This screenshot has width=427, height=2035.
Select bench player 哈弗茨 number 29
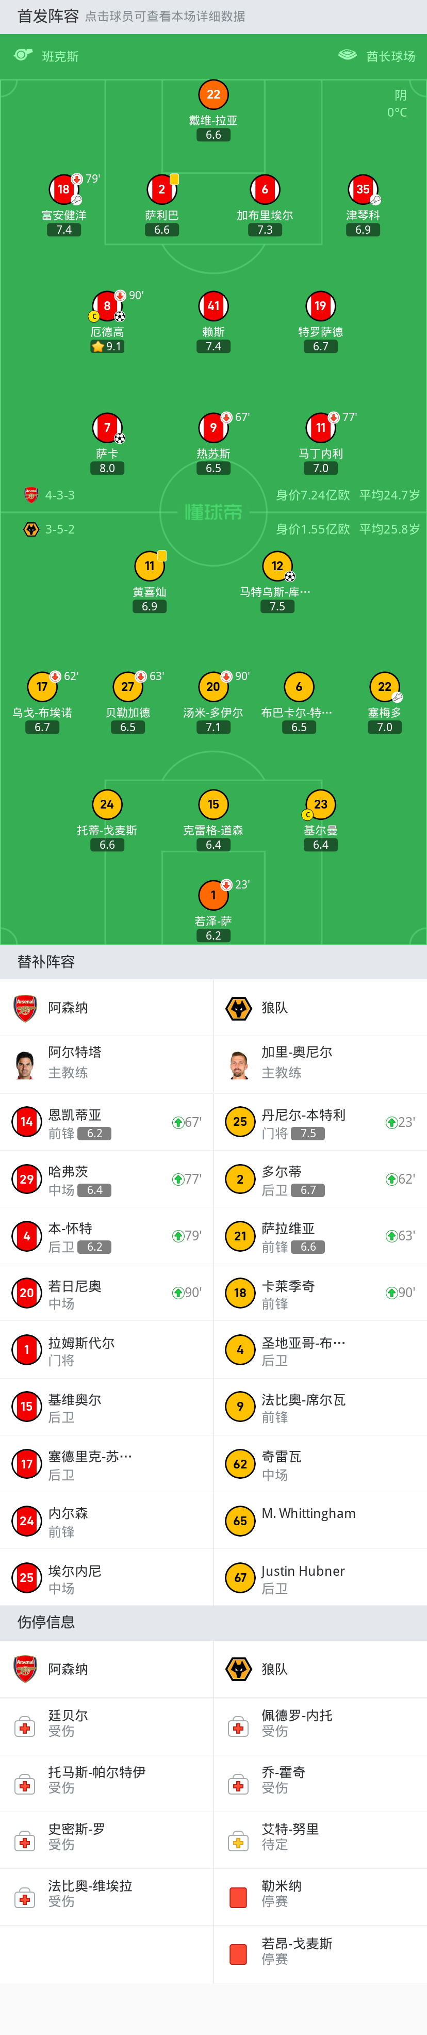point(107,1178)
